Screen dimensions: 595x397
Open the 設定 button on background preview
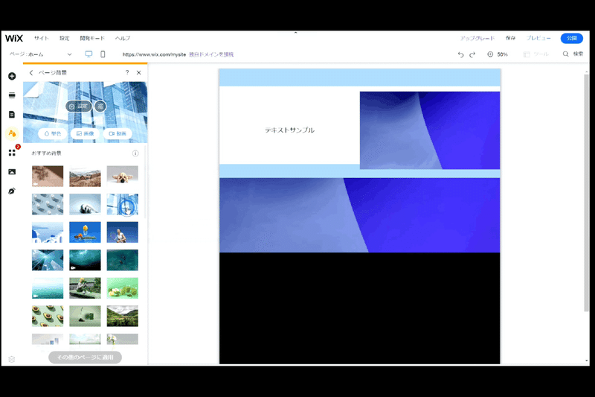(x=79, y=107)
